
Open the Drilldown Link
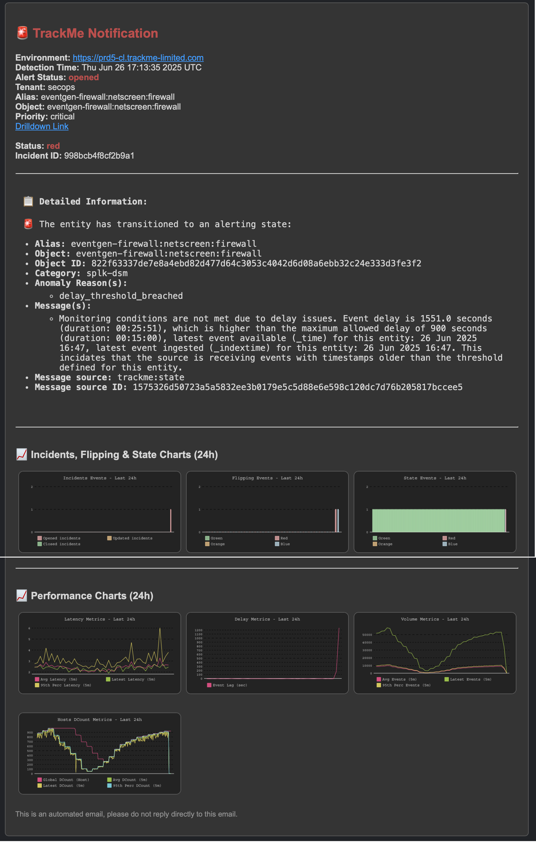coord(42,126)
